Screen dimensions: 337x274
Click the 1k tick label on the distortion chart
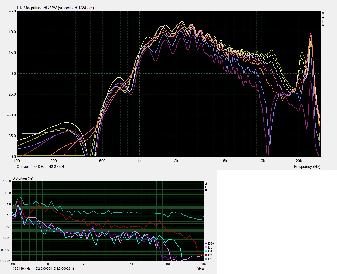(x=48, y=264)
